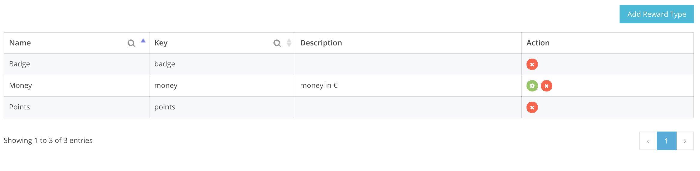Select page 1 in pagination
This screenshot has width=700, height=171.
click(x=666, y=141)
